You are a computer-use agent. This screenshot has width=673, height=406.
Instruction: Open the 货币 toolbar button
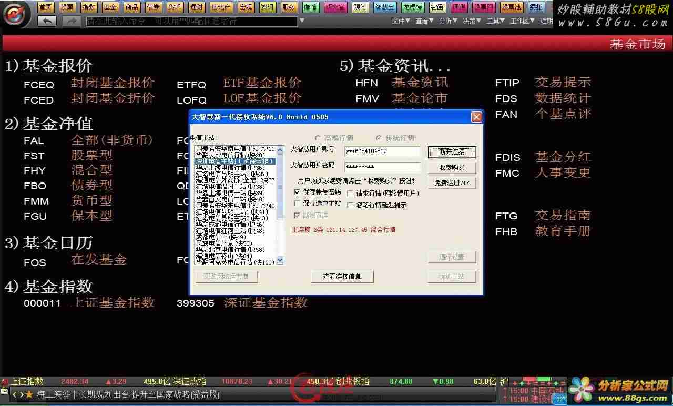click(175, 7)
